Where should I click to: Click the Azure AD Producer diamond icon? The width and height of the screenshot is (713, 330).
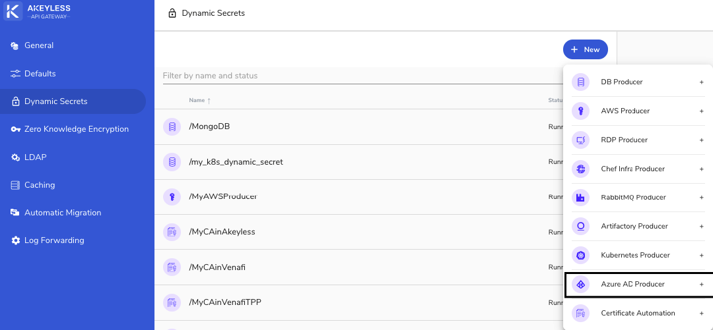tap(580, 284)
